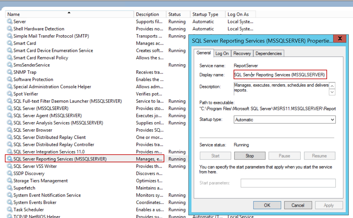Go to the Dependencies tab
The image size is (353, 218).
268,54
